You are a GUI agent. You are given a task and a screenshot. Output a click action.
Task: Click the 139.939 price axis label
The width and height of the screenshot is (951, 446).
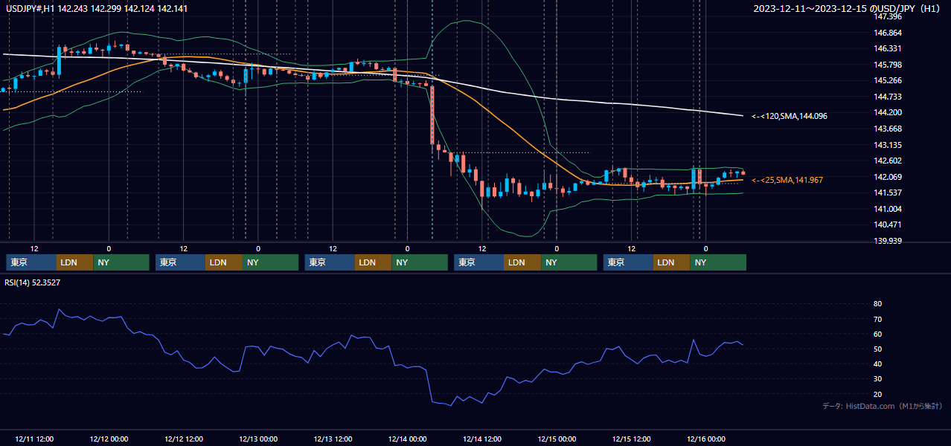[x=887, y=241]
